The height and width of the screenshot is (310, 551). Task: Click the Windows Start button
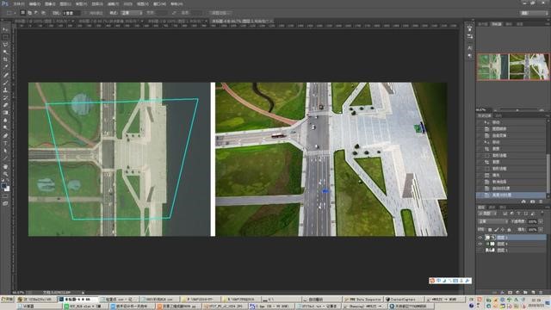coord(7,299)
